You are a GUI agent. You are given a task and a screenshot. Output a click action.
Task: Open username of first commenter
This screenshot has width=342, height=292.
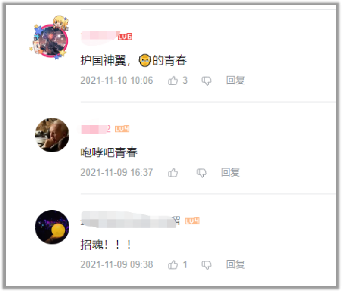[x=99, y=37]
